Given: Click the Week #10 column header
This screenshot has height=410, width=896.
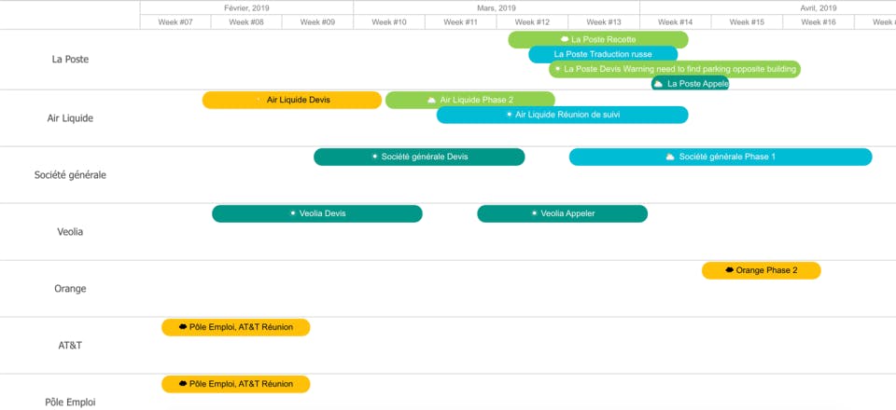Looking at the screenshot, I should pyautogui.click(x=389, y=22).
